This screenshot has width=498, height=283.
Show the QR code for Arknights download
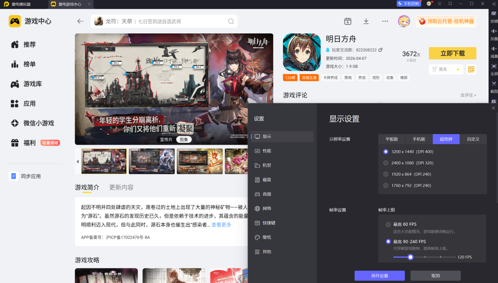[471, 70]
